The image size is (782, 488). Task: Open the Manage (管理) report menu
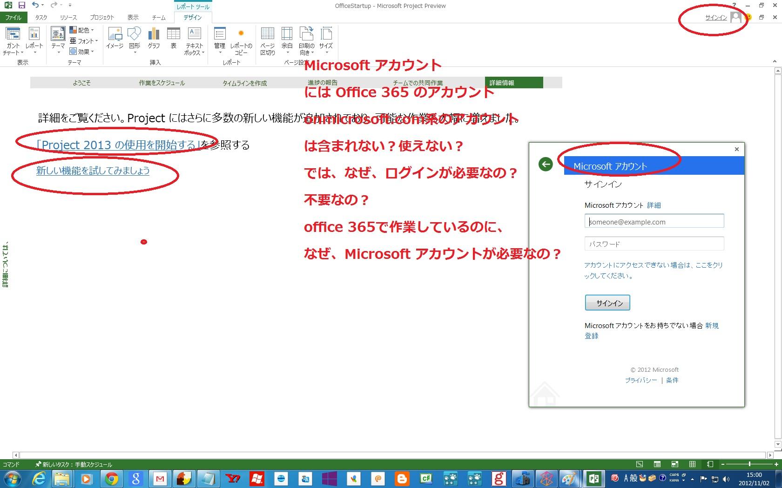220,41
